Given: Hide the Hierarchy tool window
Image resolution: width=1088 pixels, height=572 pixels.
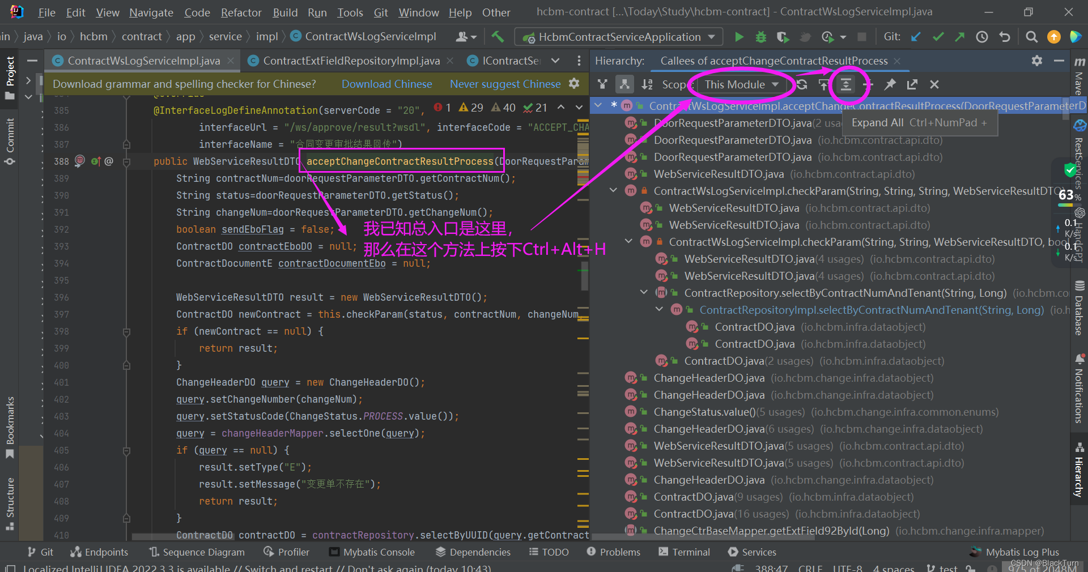Looking at the screenshot, I should [x=1059, y=61].
